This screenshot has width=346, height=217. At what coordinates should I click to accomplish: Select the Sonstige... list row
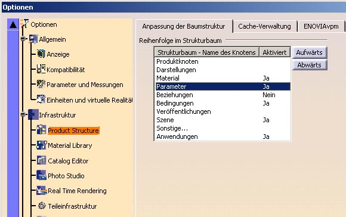[223, 128]
